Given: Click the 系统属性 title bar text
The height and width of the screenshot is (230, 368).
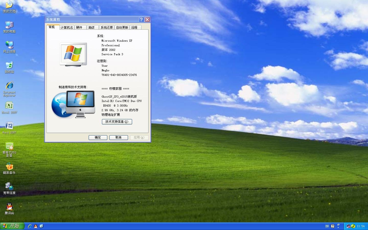Looking at the screenshot, I should click(x=53, y=19).
